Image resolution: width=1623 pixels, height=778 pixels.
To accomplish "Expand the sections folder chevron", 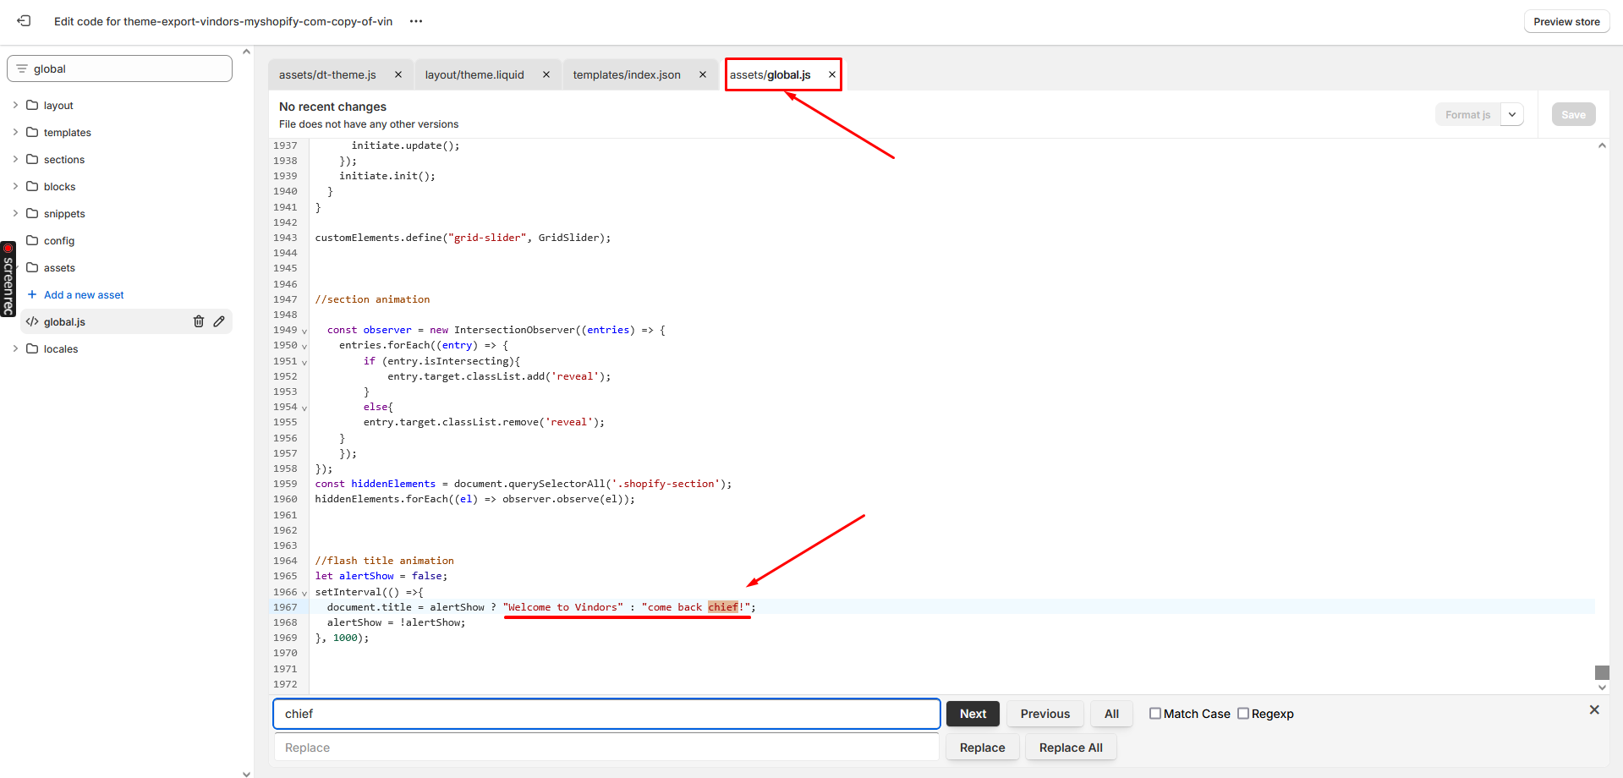I will 15,159.
